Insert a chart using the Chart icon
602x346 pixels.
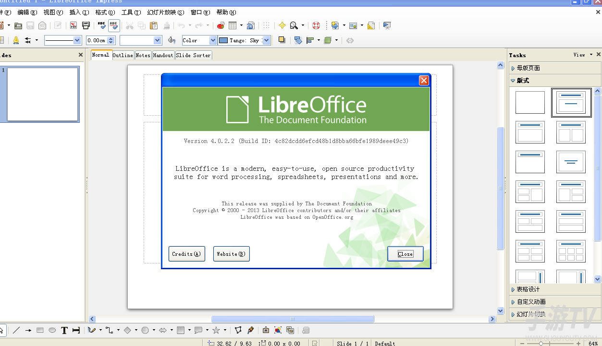tap(221, 25)
